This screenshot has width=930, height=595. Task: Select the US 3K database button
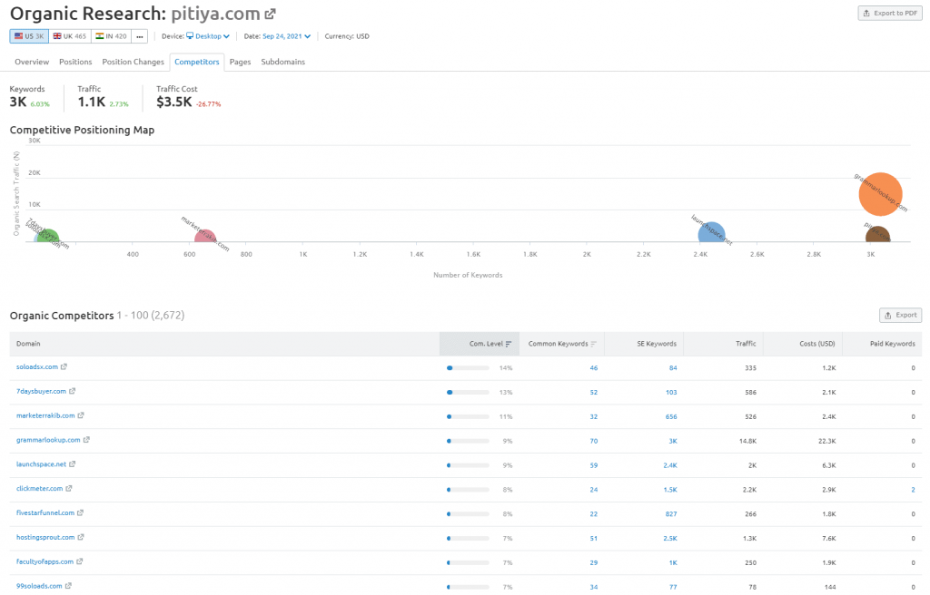[x=29, y=36]
